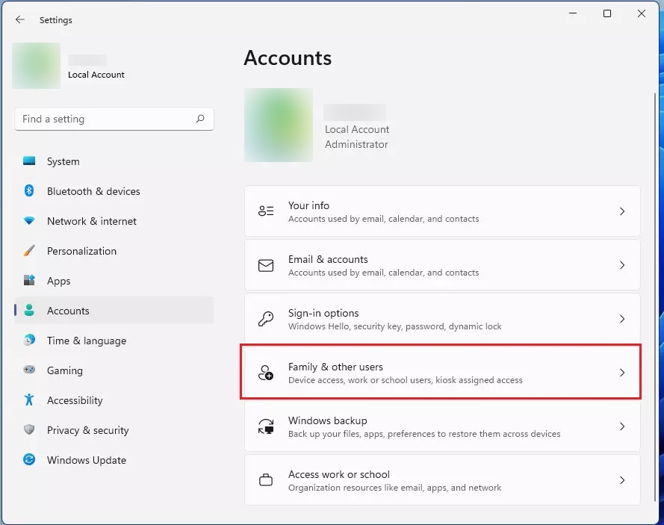Viewport: 664px width, 525px height.
Task: Expand Email & accounts chevron
Action: [622, 265]
